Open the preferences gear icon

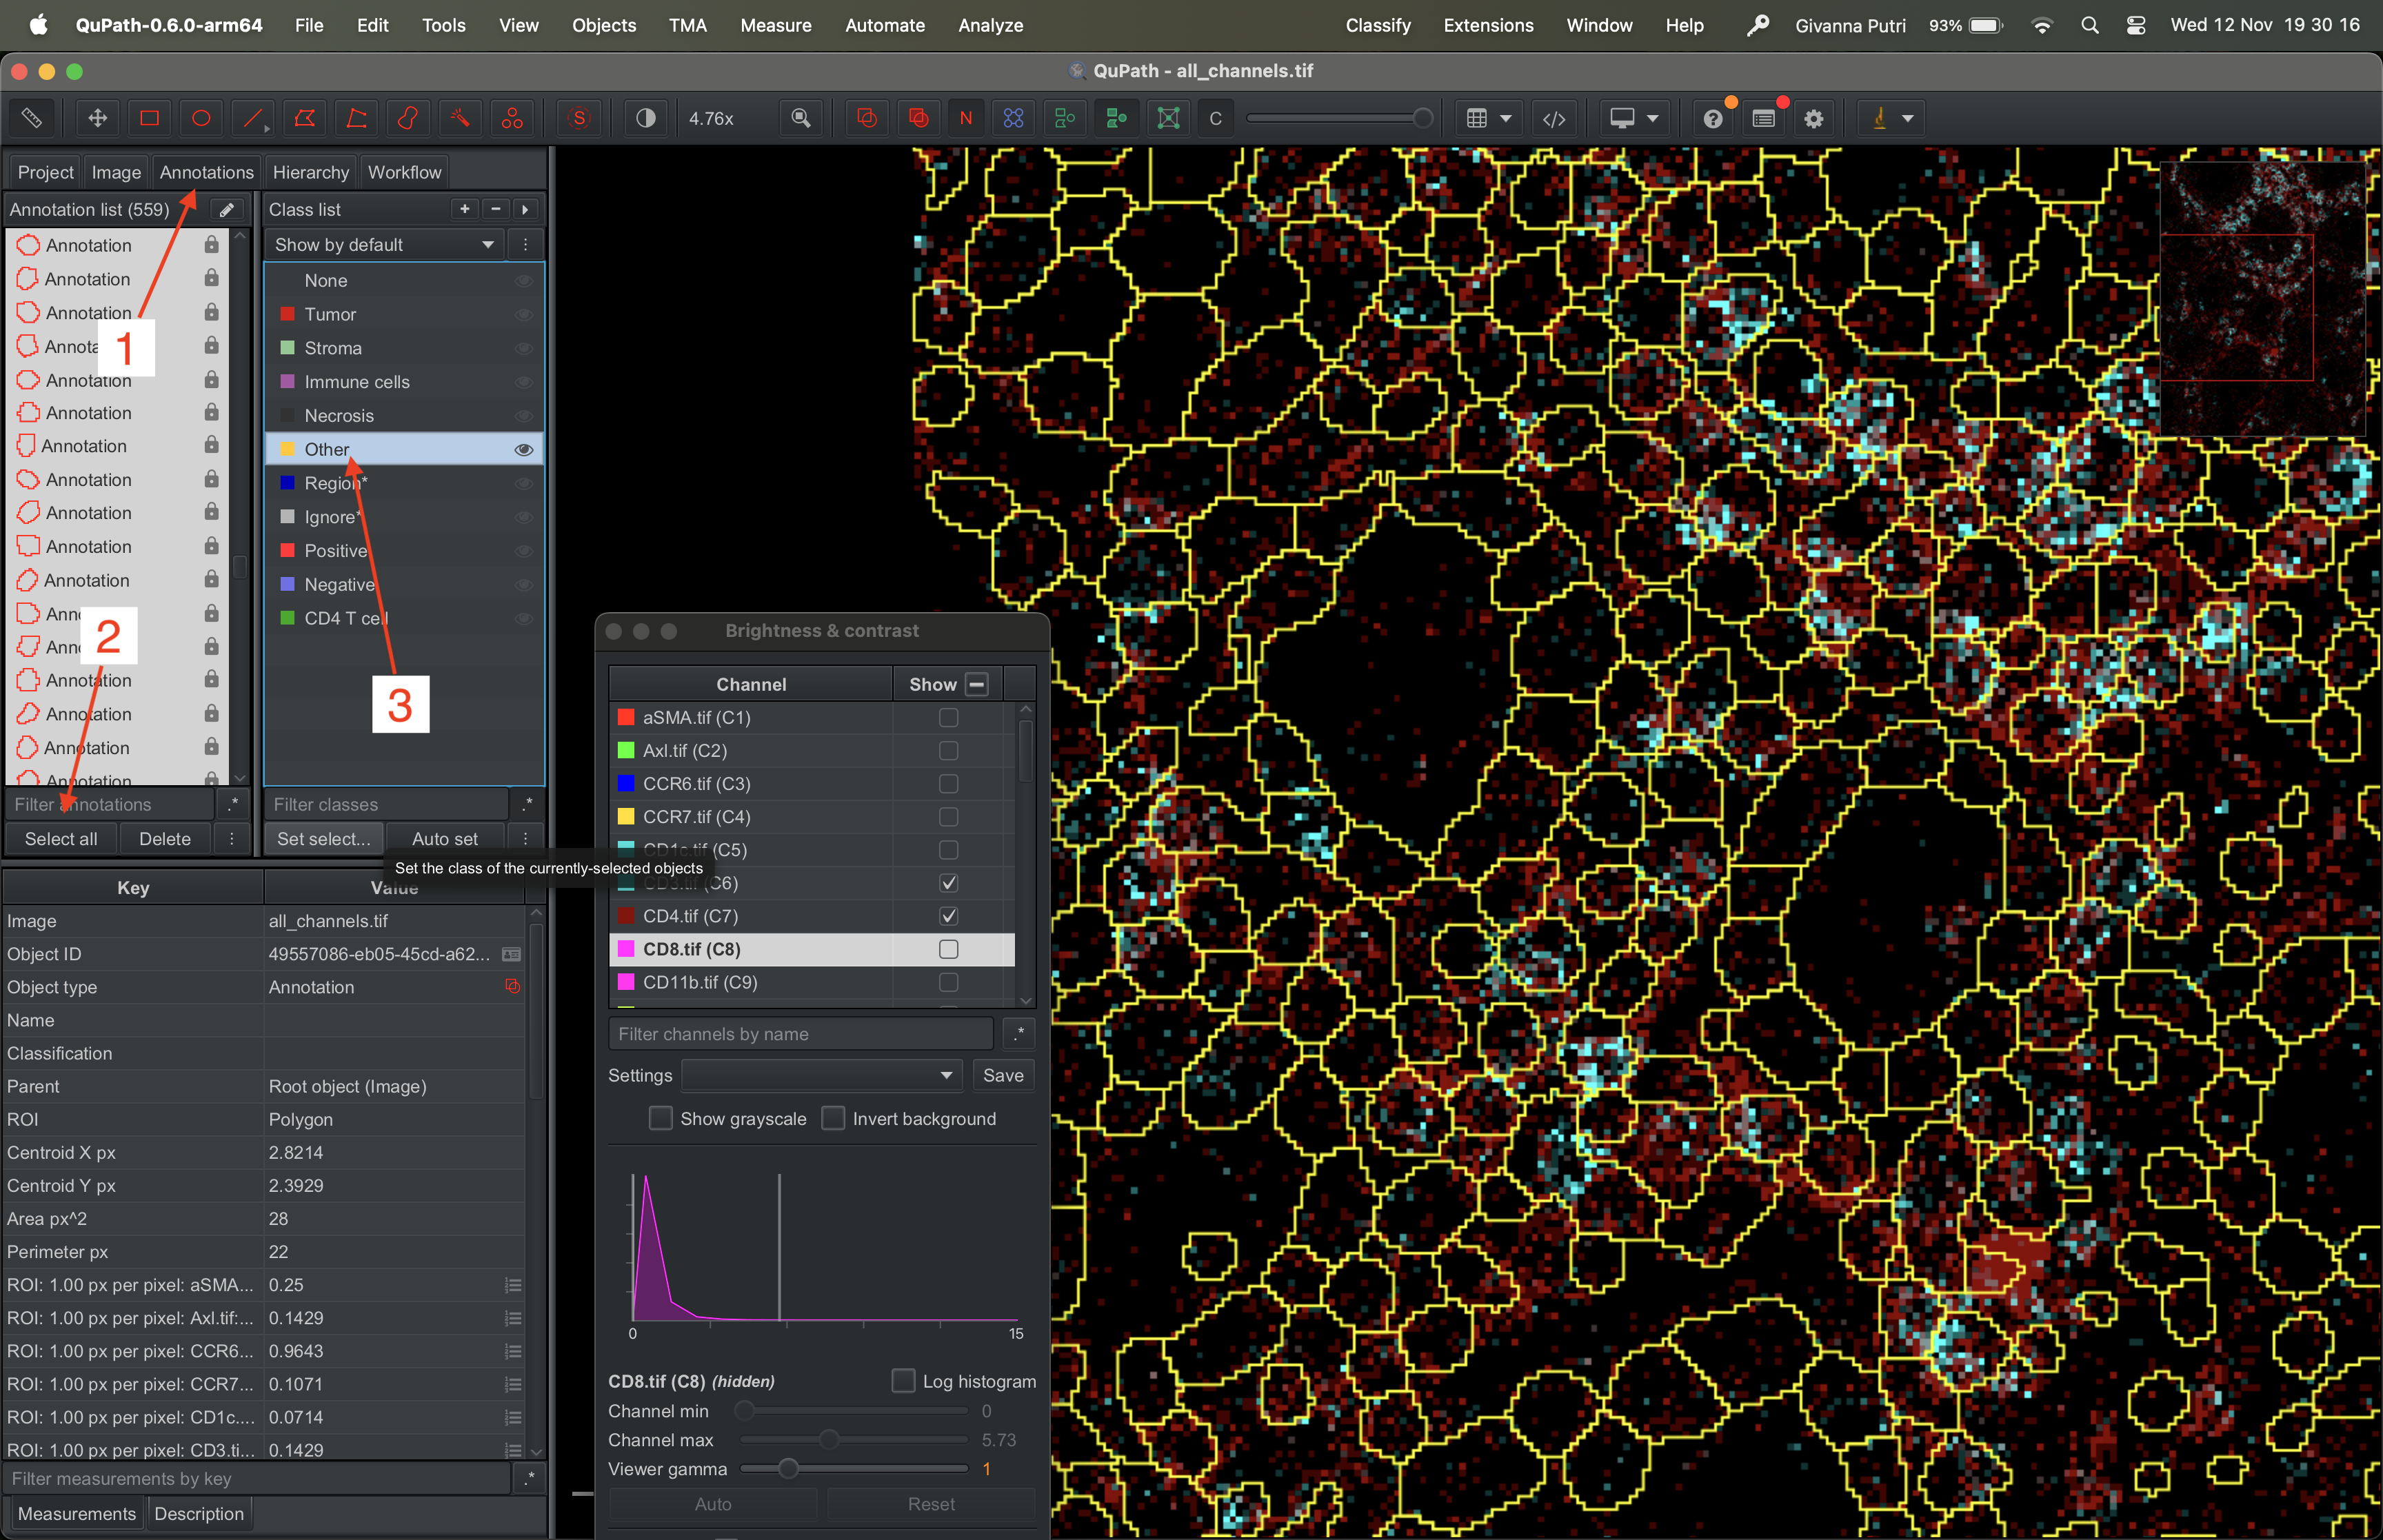coord(1814,118)
